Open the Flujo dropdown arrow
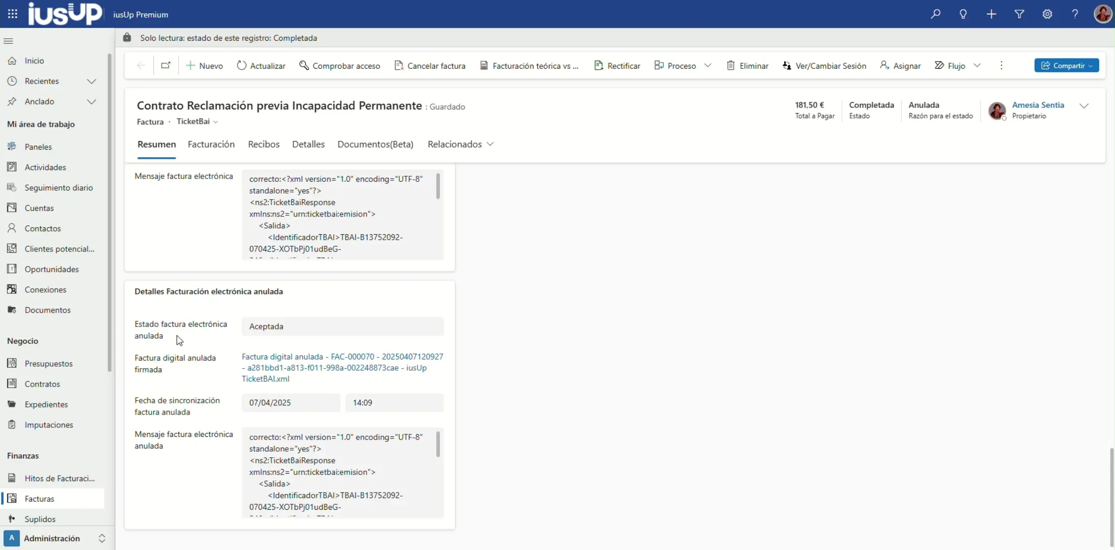The width and height of the screenshot is (1115, 550). [x=977, y=66]
